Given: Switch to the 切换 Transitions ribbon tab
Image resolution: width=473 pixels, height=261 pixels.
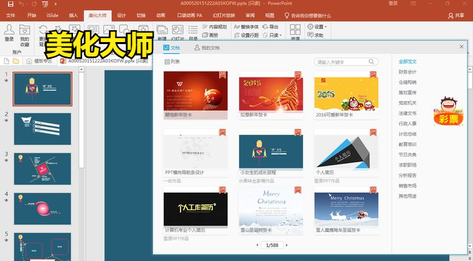Looking at the screenshot, I should (x=141, y=15).
